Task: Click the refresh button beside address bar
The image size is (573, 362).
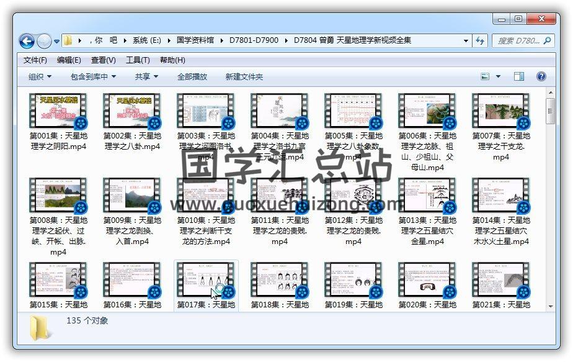Action: click(x=480, y=41)
